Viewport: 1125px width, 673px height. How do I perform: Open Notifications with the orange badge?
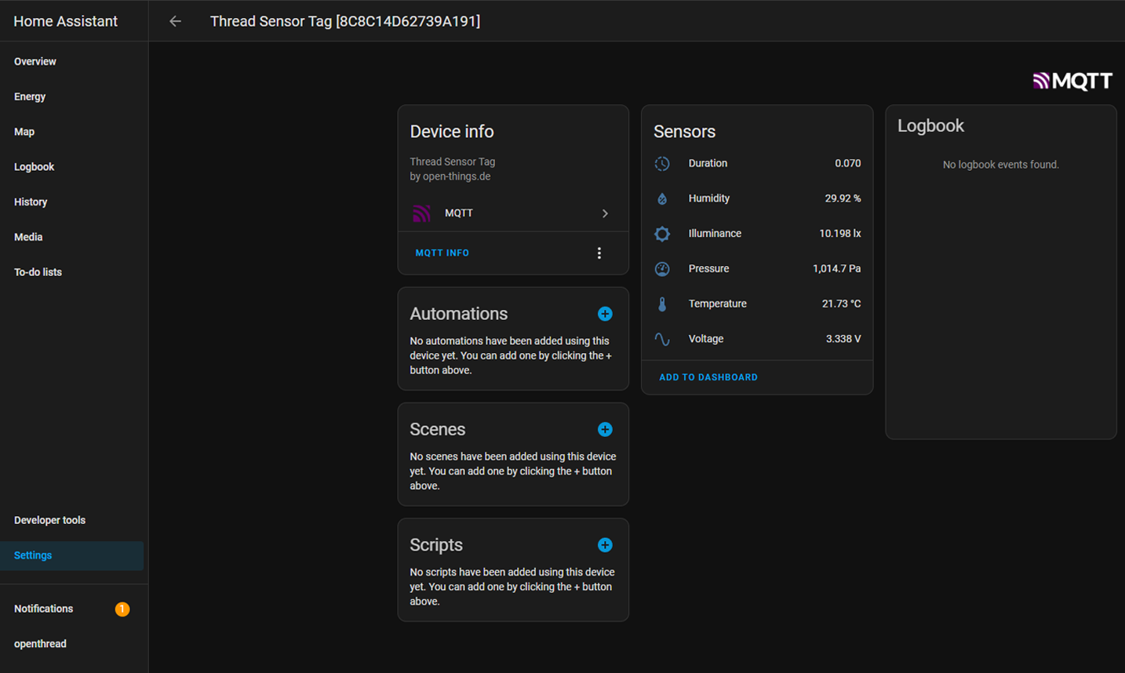[x=44, y=609]
